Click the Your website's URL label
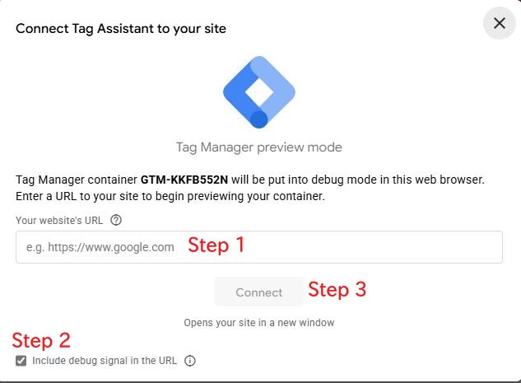This screenshot has width=521, height=383. click(x=60, y=220)
